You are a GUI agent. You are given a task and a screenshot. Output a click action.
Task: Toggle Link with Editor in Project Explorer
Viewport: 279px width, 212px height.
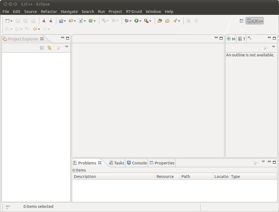click(x=49, y=48)
